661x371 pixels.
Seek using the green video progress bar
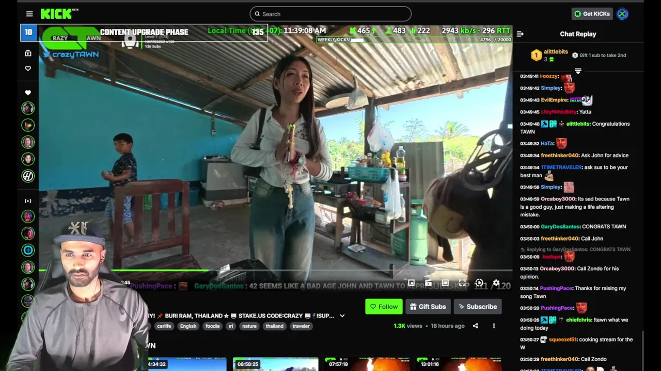[x=276, y=270]
